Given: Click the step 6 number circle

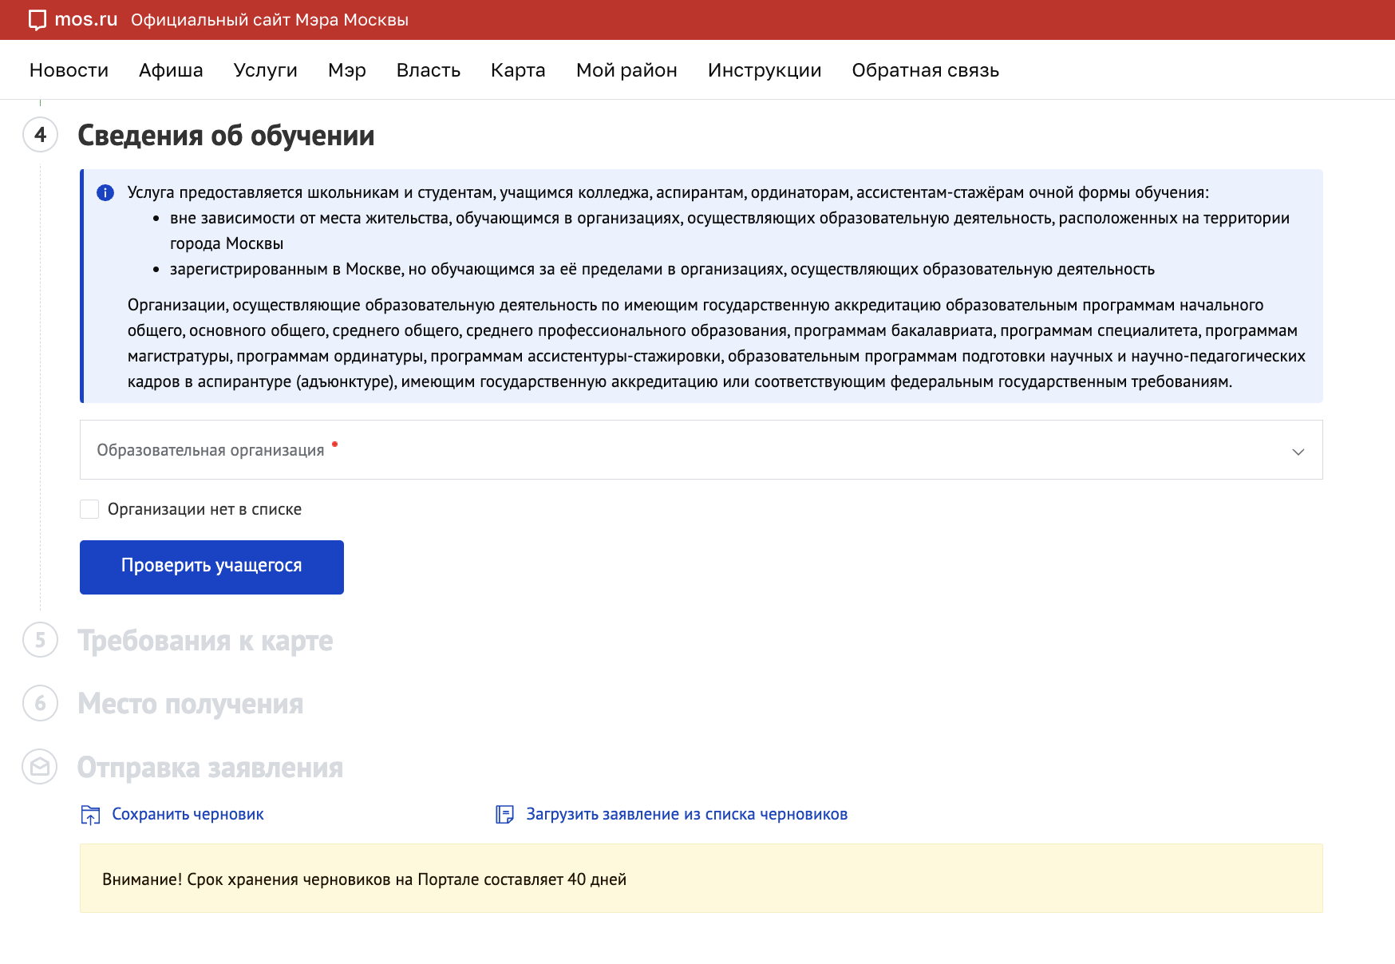Looking at the screenshot, I should pyautogui.click(x=40, y=703).
